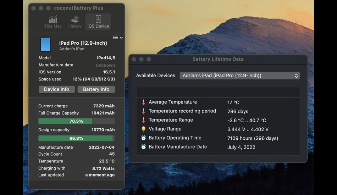Click the Battery Operating Time clock icon
337x195 pixels.
[143, 138]
